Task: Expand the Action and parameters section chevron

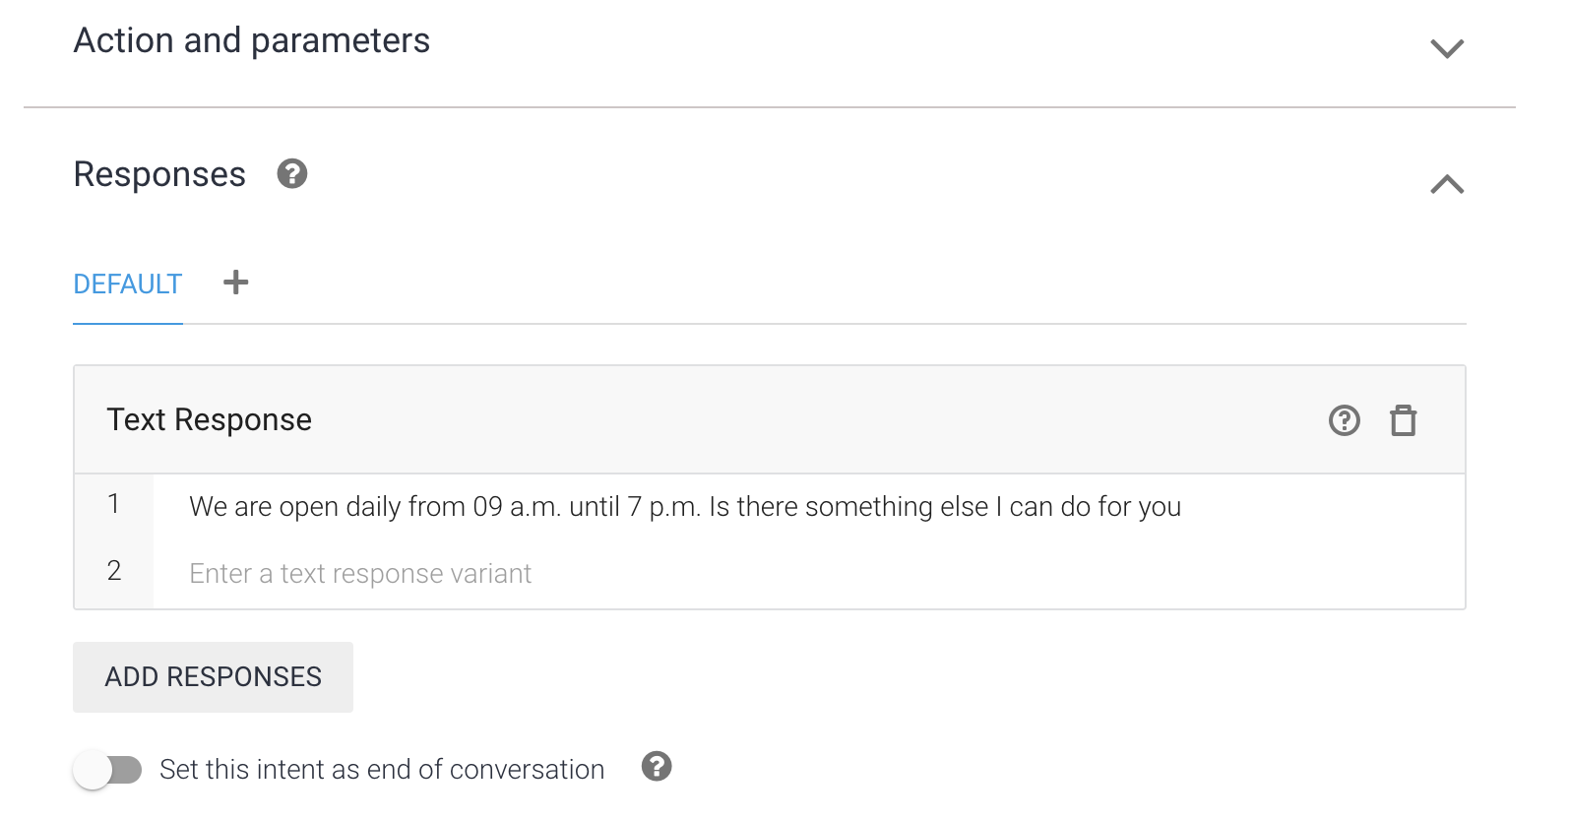Action: [x=1447, y=48]
